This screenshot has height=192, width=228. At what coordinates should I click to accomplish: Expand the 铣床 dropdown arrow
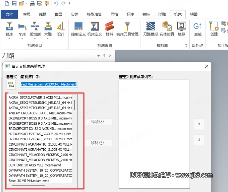click(9, 39)
